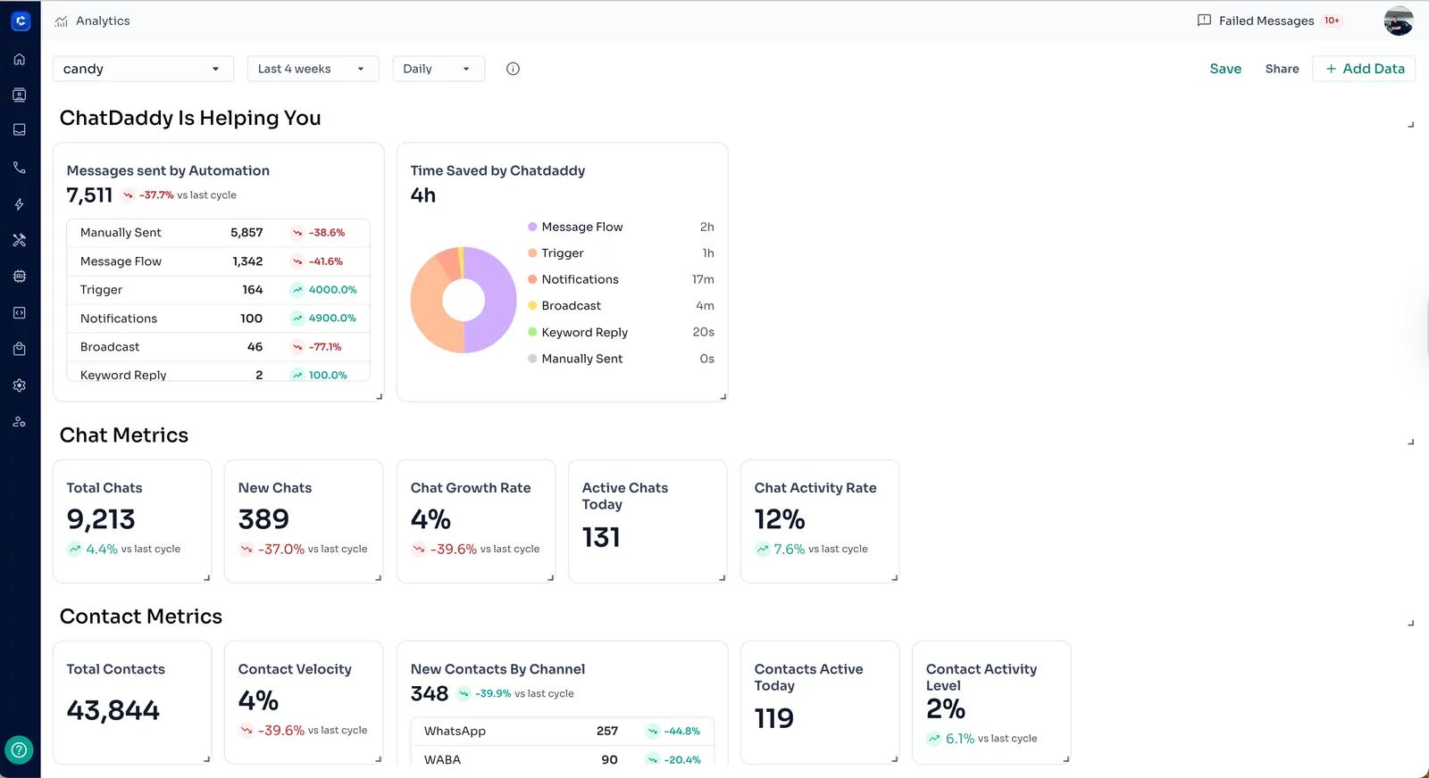The height and width of the screenshot is (778, 1429).
Task: Click the phone Calls sidebar icon
Action: pos(20,168)
